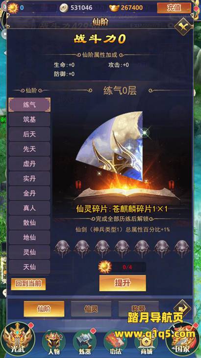Viewport: 201px width, 358px height.
Task: Select the 虚丹 rank in list
Action: click(29, 164)
